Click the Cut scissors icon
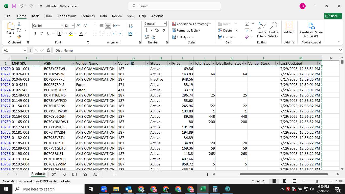 coord(19,24)
